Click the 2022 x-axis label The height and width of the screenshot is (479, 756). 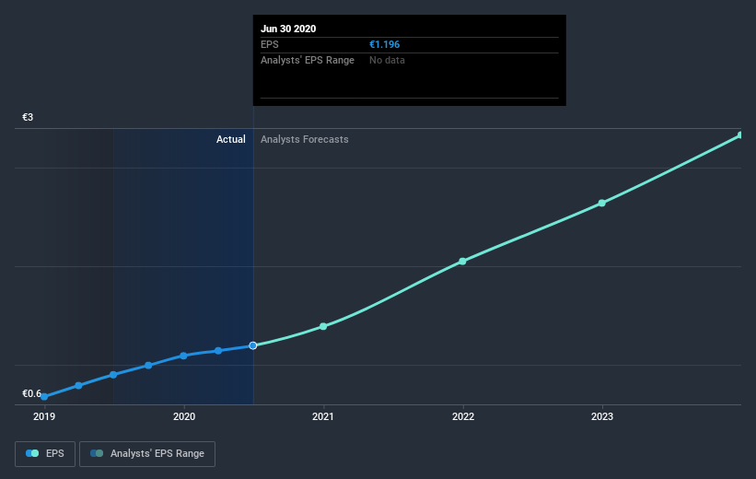pos(463,416)
